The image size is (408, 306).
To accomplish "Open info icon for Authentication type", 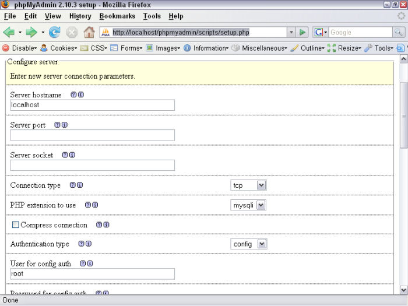I will (89, 244).
